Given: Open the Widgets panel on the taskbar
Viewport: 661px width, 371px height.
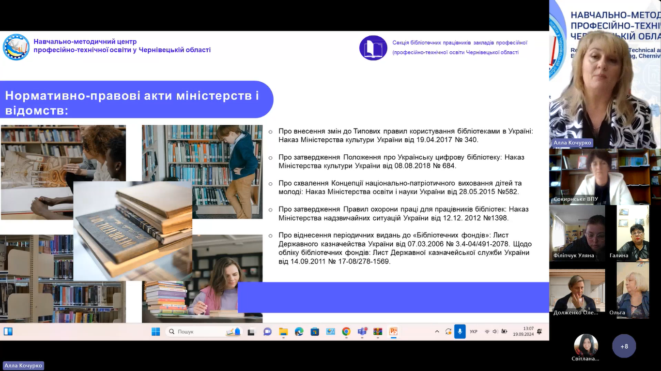Looking at the screenshot, I should 8,332.
